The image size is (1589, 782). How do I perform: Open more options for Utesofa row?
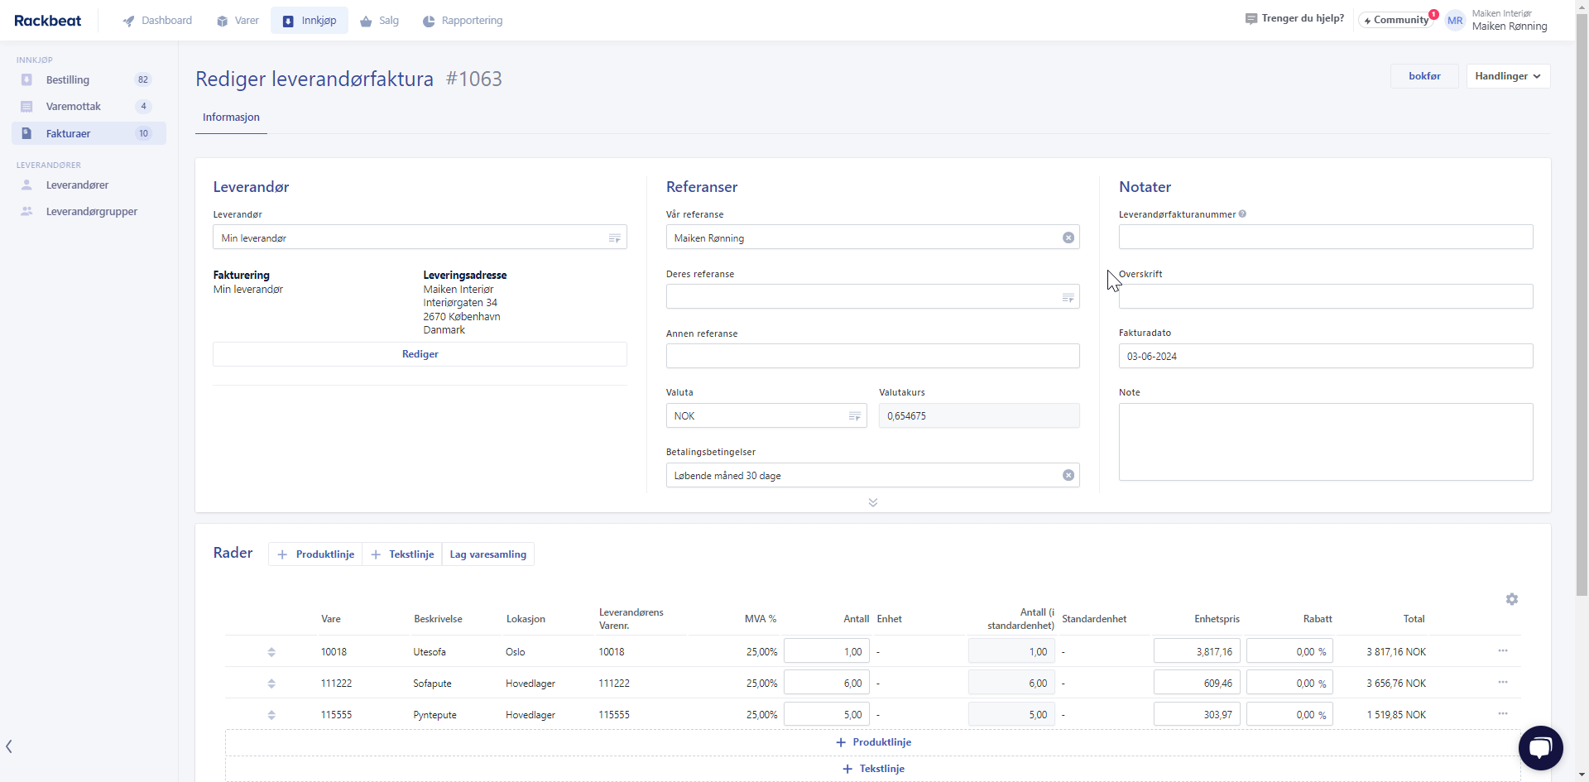click(1502, 650)
